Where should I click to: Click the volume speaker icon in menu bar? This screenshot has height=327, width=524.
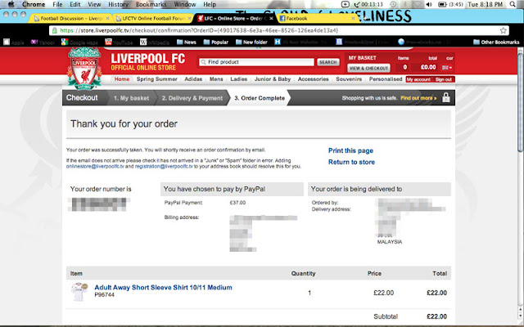pos(429,4)
